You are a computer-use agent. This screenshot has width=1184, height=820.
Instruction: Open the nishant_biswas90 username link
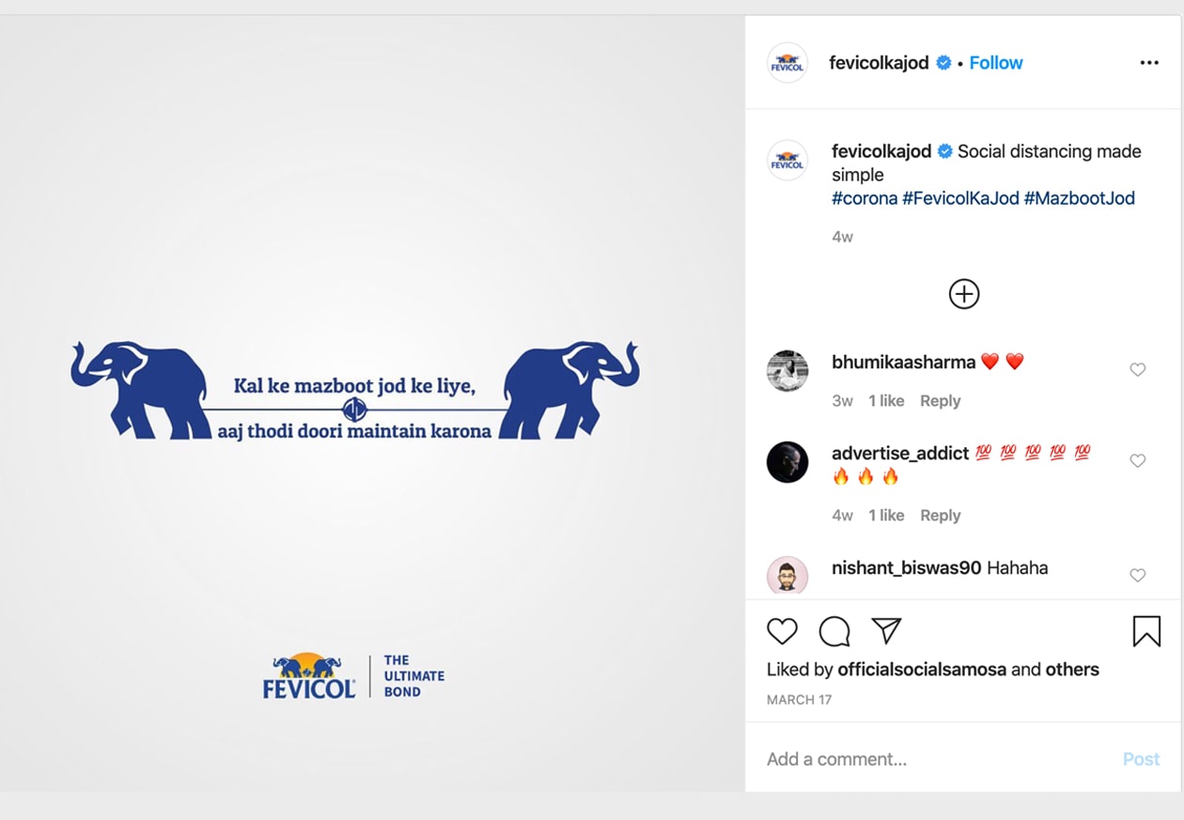907,567
